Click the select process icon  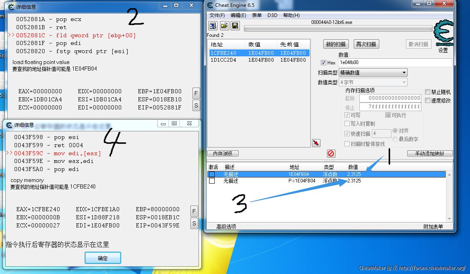[x=213, y=26]
